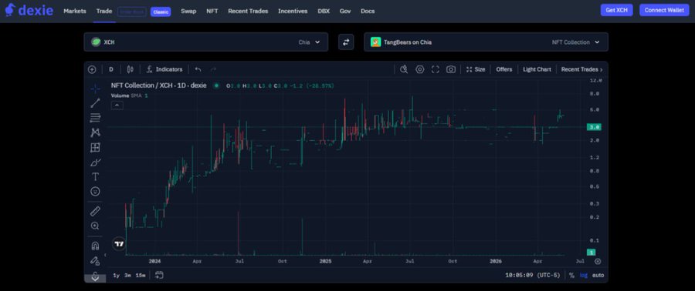Toggle magnet mode for drawings
695x291 pixels.
point(95,246)
